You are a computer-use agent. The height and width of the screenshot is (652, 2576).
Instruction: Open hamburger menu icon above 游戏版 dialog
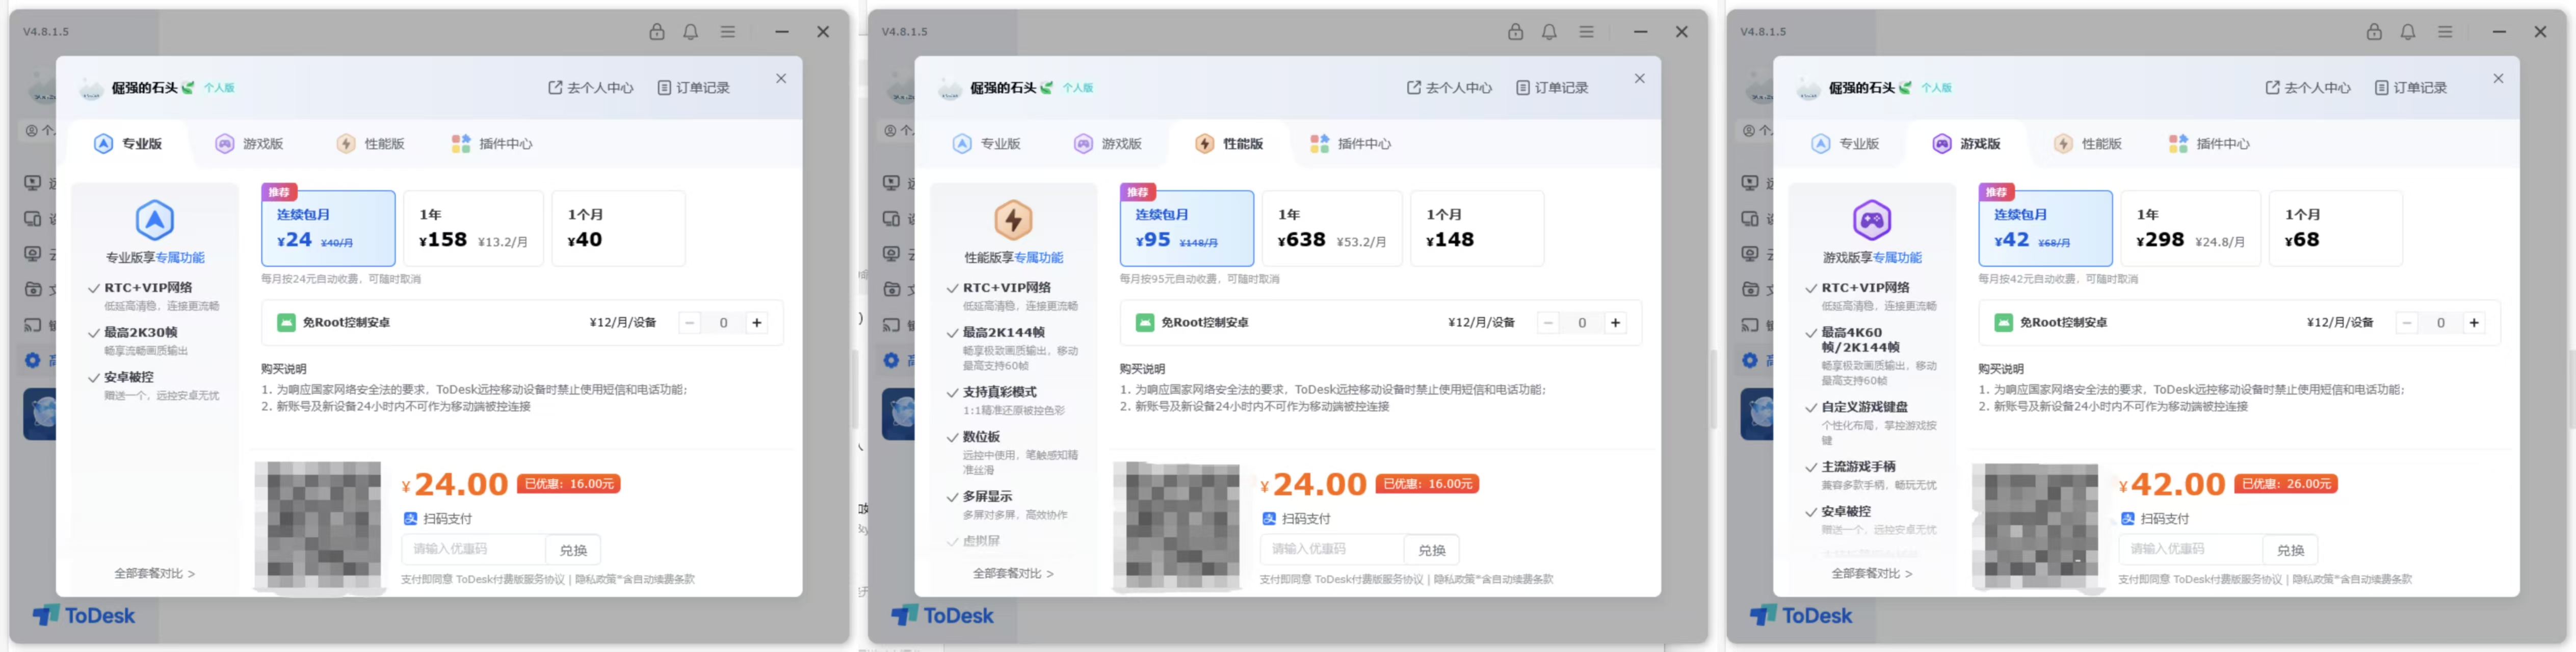click(2445, 32)
